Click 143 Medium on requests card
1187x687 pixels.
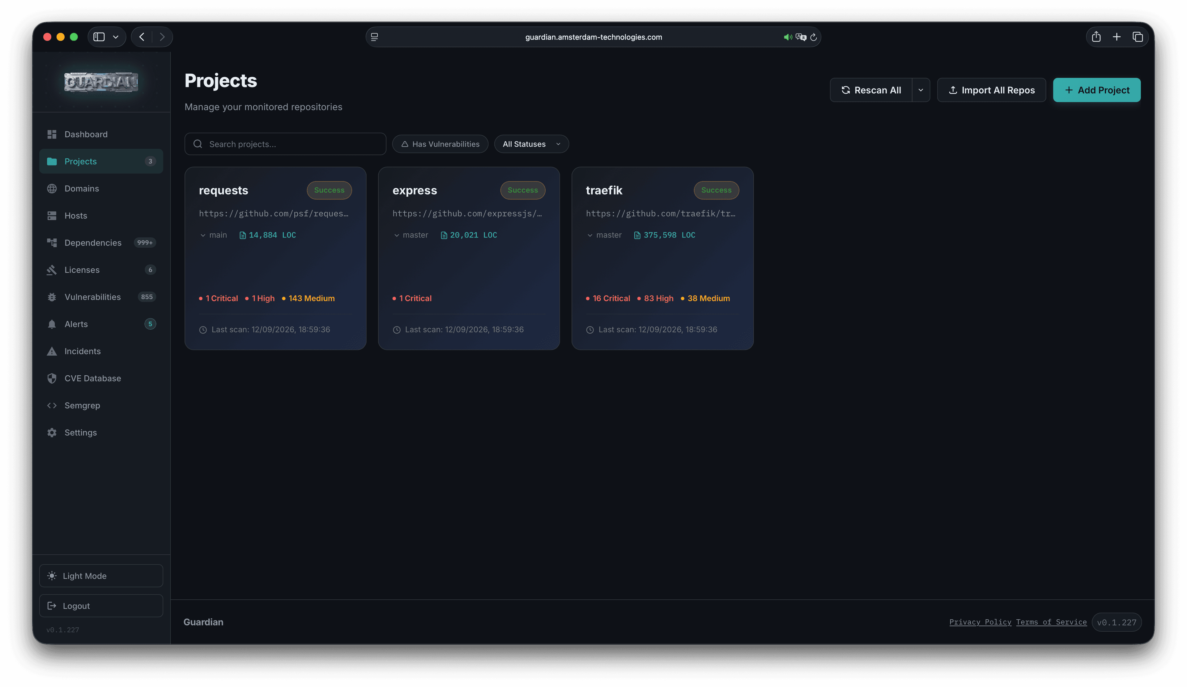(308, 298)
